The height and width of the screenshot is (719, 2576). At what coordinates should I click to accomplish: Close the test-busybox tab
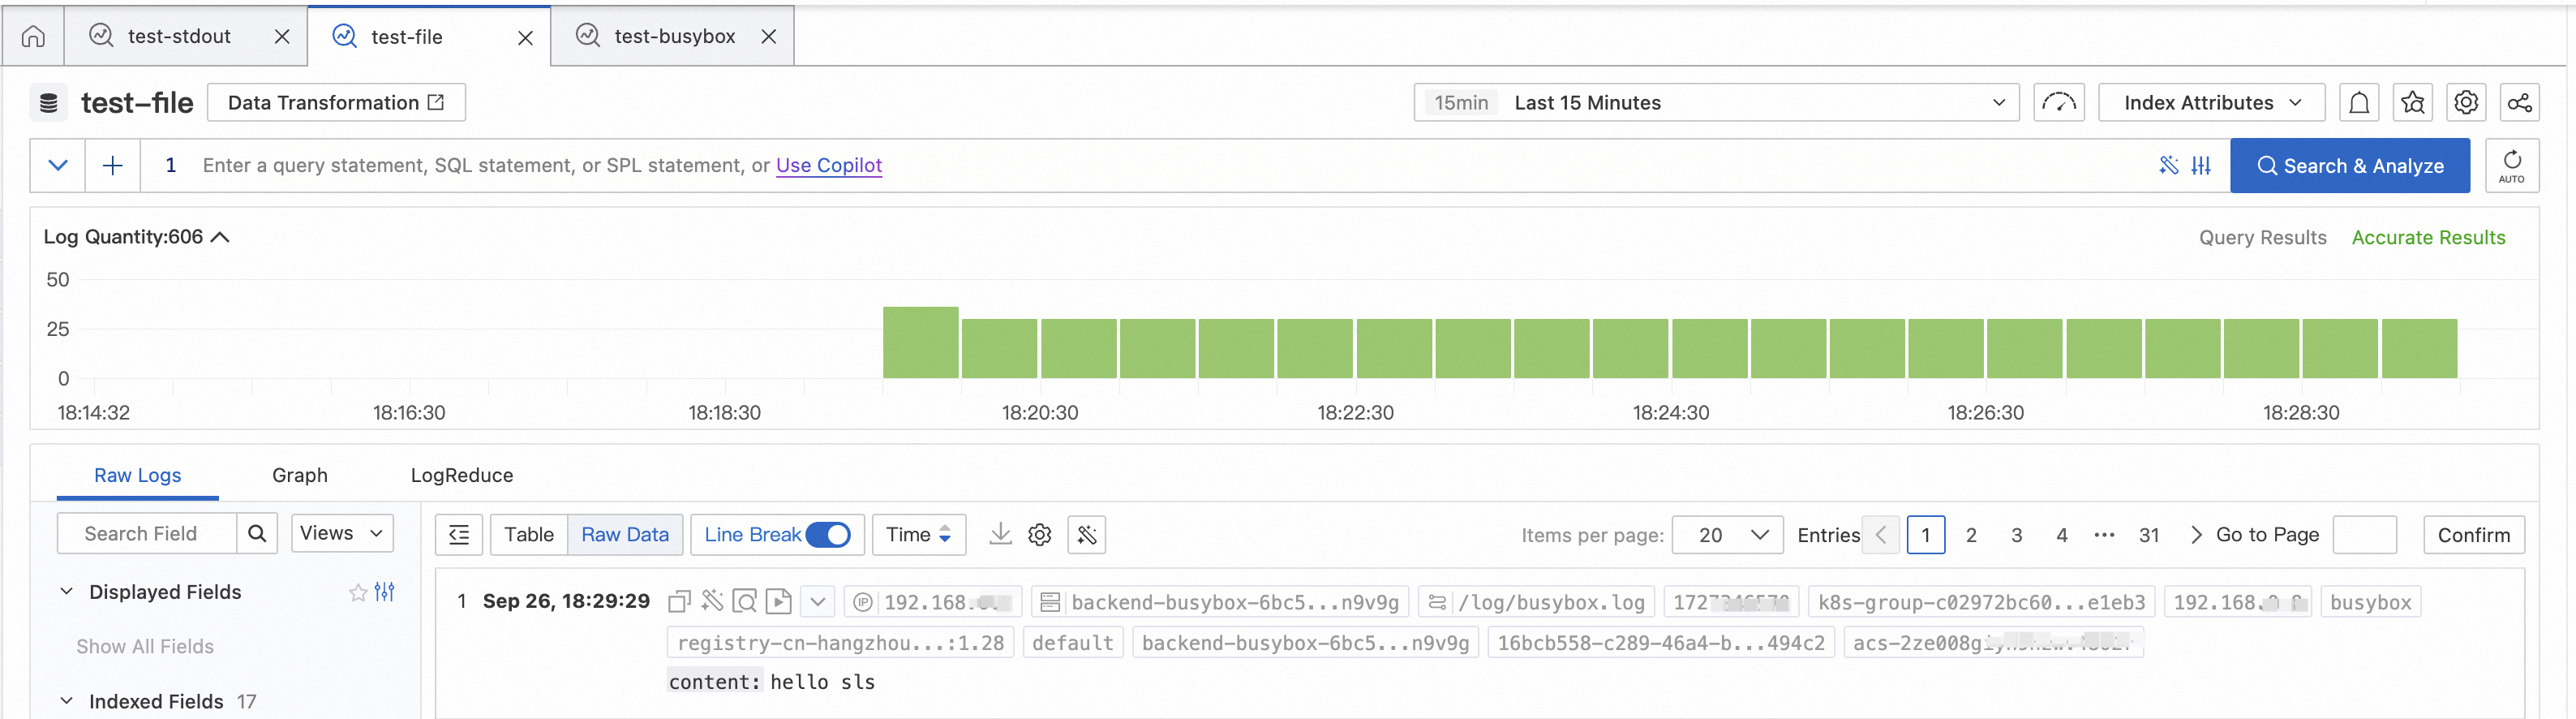768,37
